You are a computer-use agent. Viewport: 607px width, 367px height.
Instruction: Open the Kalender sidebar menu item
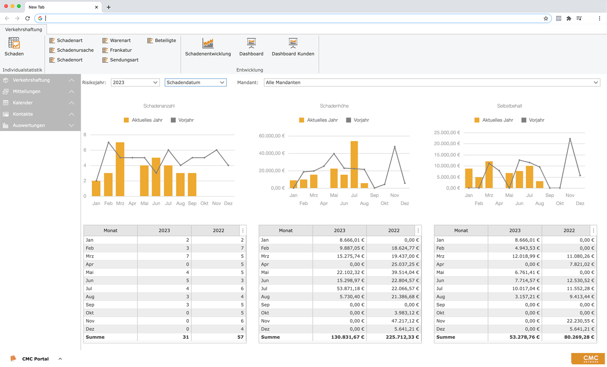point(23,103)
